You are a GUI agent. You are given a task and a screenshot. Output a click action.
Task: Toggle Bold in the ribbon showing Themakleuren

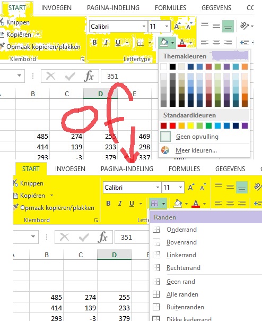point(94,43)
